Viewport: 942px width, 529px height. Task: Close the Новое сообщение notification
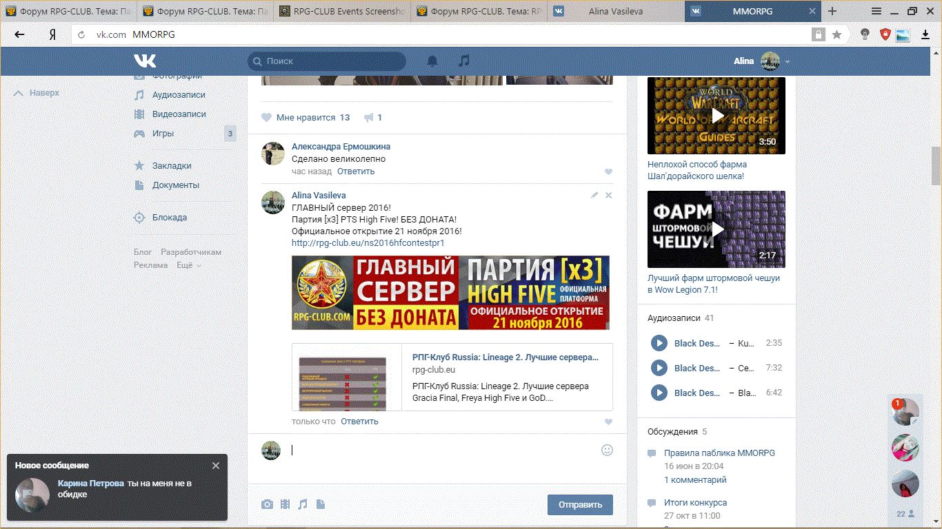pyautogui.click(x=216, y=466)
